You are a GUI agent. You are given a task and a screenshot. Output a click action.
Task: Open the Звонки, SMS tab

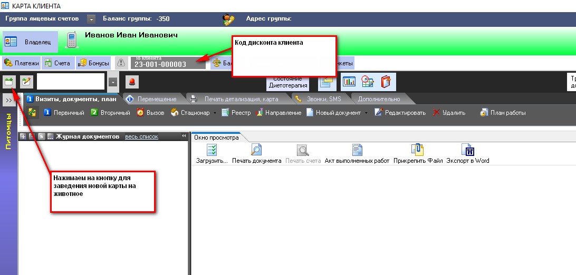coord(323,99)
